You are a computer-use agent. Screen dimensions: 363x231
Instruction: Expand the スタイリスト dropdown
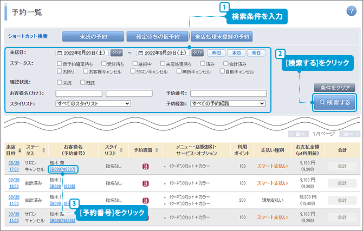point(93,103)
